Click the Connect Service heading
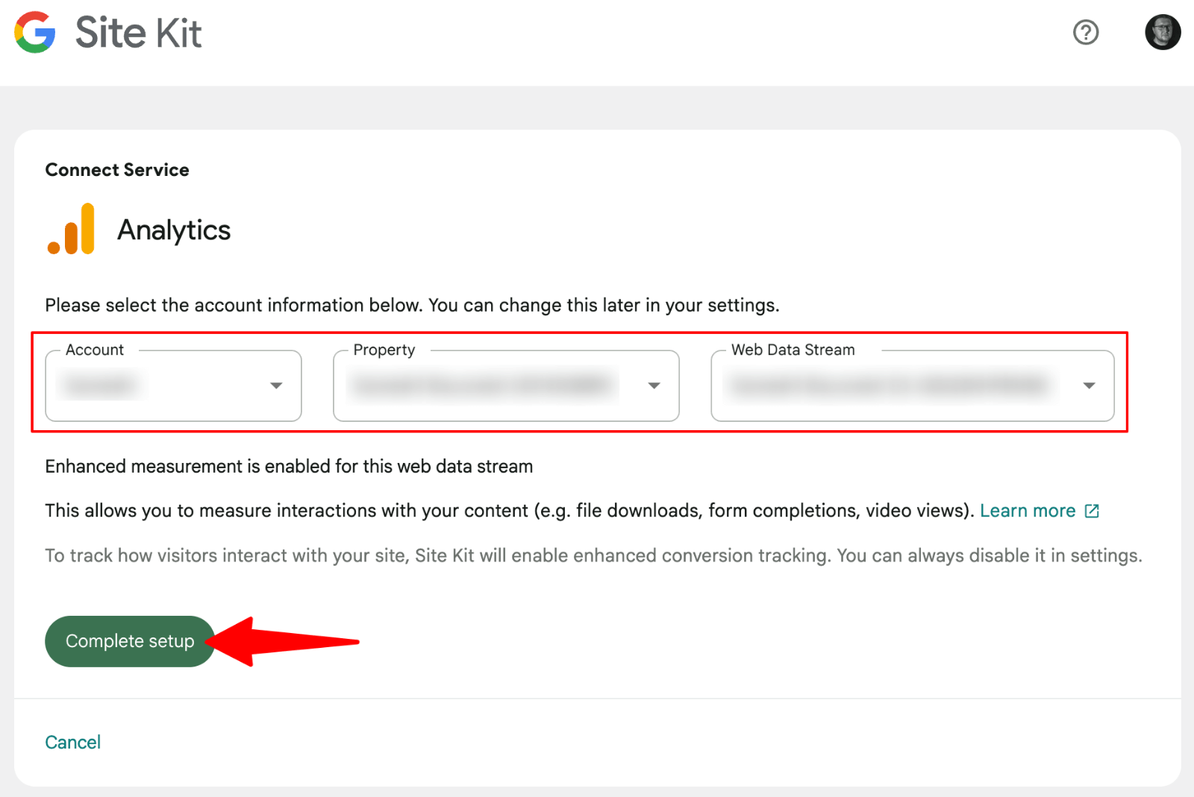Viewport: 1194px width, 797px height. [x=117, y=170]
